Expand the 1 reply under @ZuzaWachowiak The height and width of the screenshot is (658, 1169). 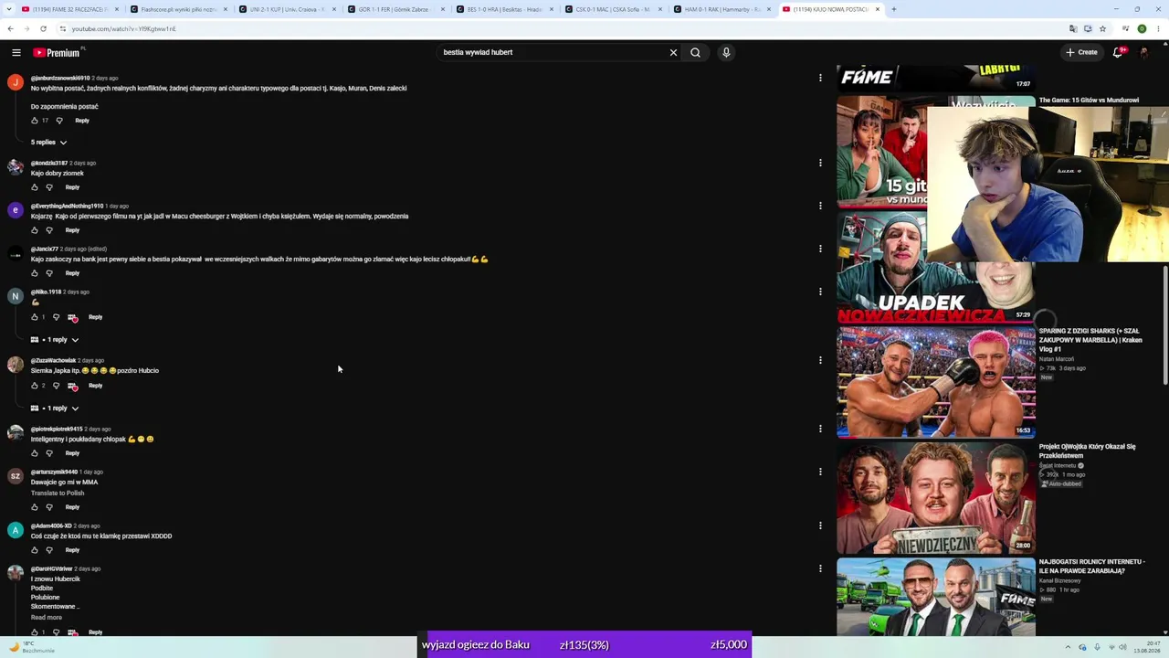point(55,409)
